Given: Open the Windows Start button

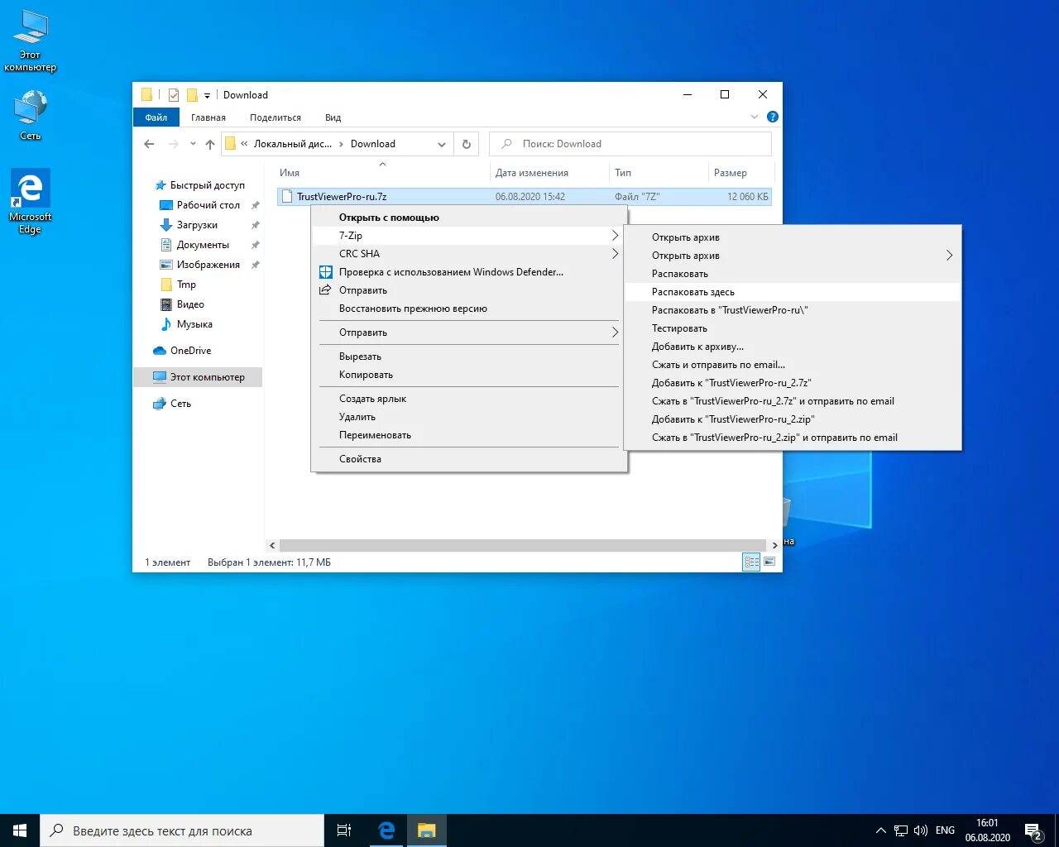Looking at the screenshot, I should (x=20, y=830).
